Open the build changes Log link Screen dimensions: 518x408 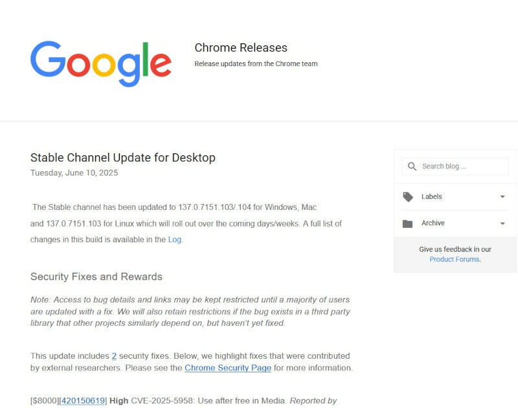[174, 240]
